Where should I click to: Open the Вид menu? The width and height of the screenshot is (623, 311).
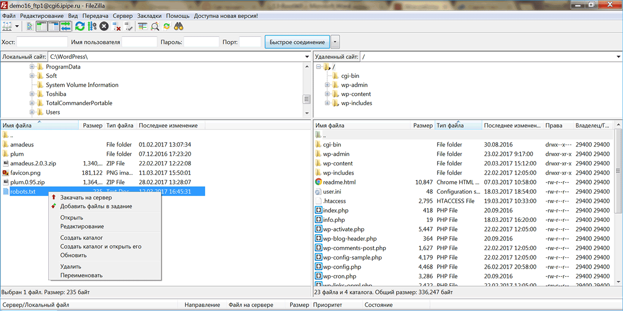pyautogui.click(x=73, y=16)
